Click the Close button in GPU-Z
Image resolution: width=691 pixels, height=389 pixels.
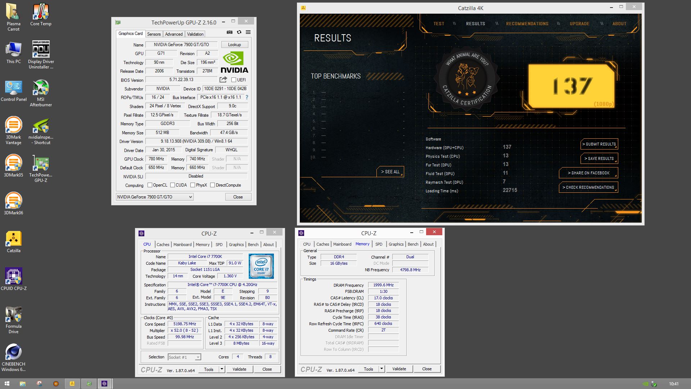238,197
